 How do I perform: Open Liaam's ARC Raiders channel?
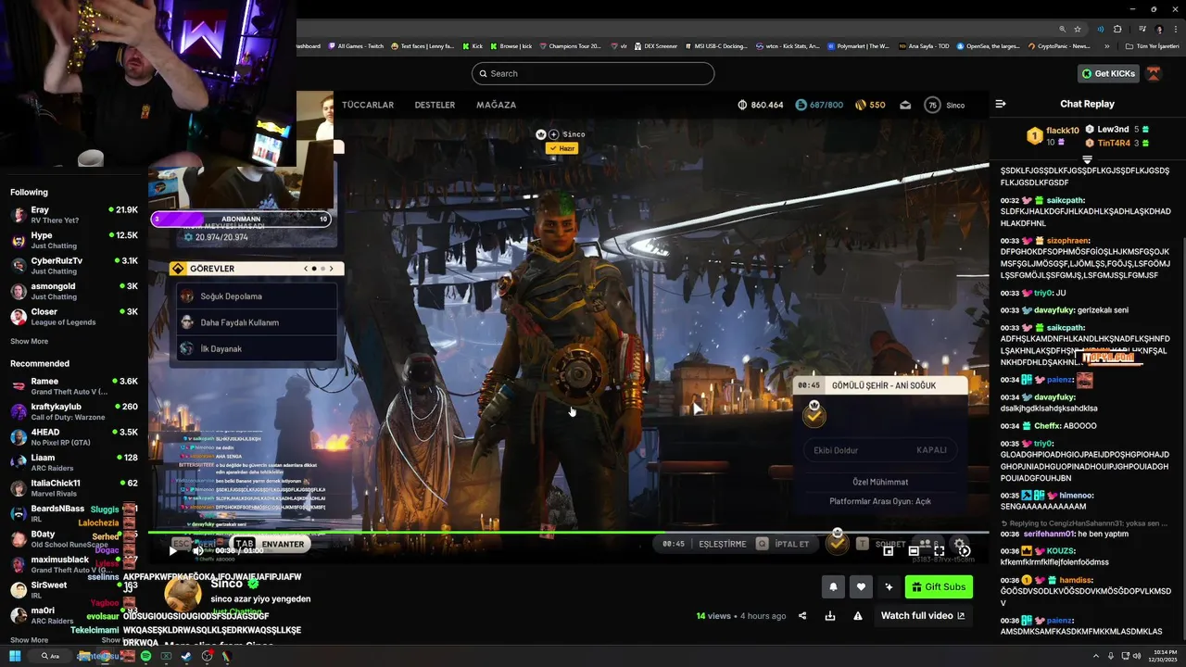point(74,462)
